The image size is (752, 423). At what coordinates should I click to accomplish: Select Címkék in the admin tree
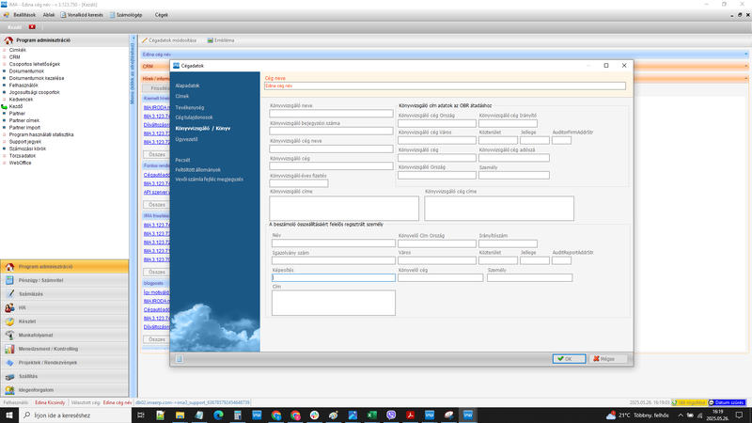click(x=18, y=50)
